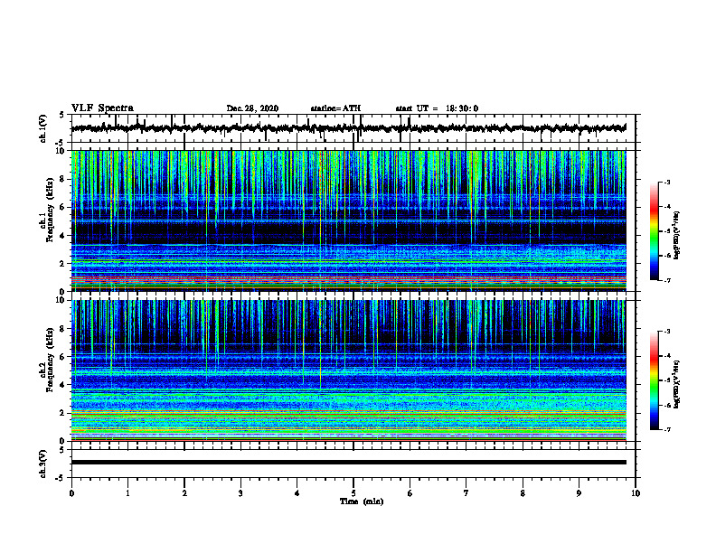
Task: Click the 'ch.1 Frequency (kHz)' axis label
Action: click(x=47, y=211)
